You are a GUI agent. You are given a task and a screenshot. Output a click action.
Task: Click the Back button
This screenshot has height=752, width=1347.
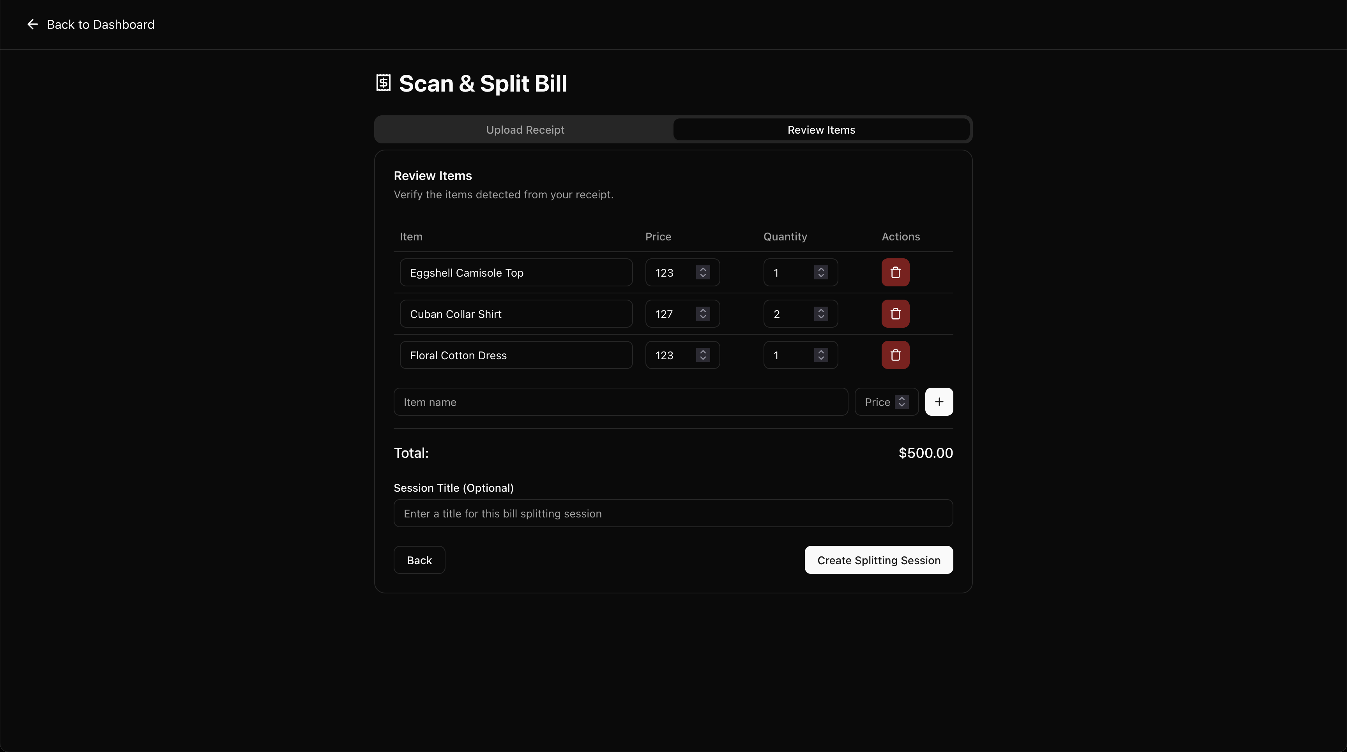[x=419, y=560]
